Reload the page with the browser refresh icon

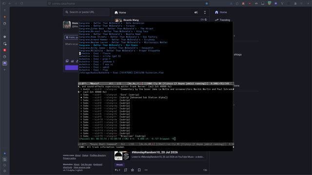click(21, 3)
